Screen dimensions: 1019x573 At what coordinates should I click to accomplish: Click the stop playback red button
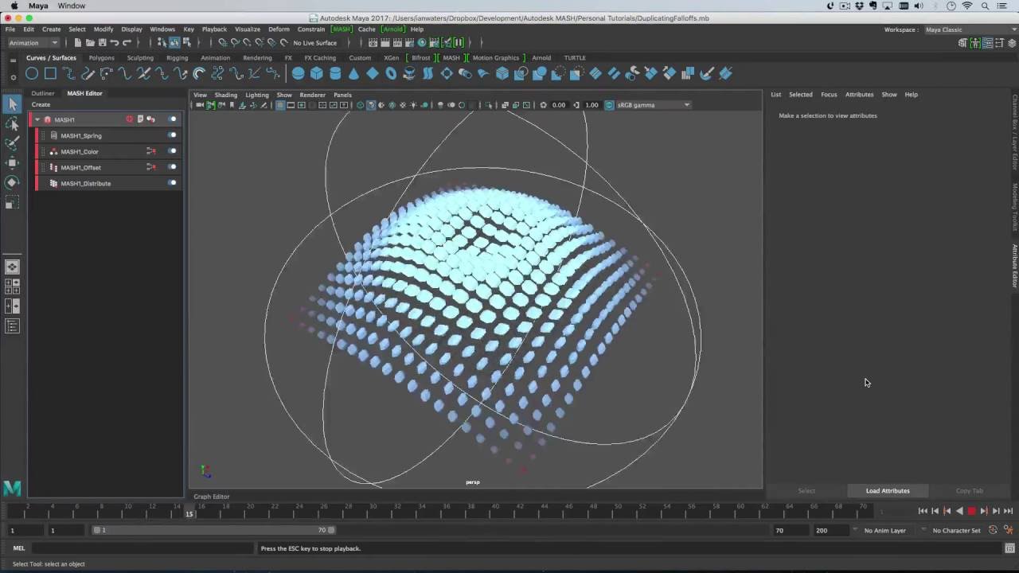971,511
